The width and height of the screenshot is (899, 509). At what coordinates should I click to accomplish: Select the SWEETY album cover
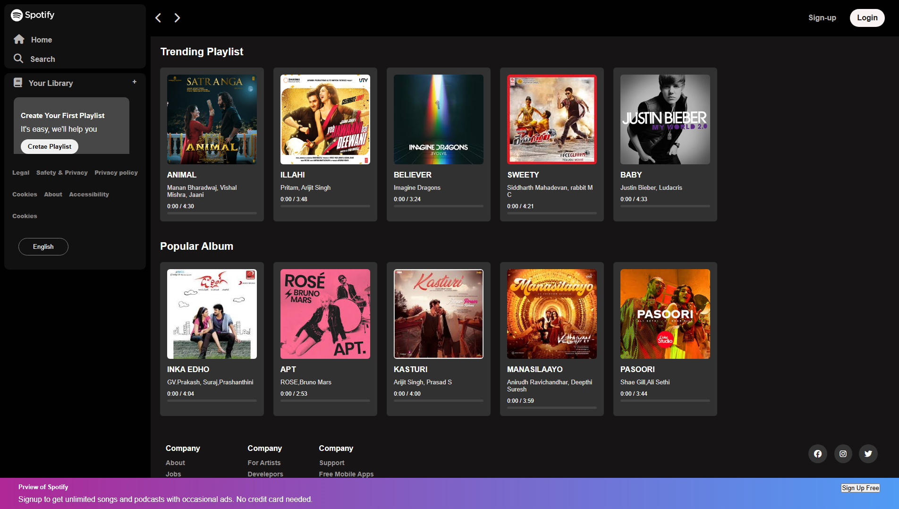tap(552, 119)
